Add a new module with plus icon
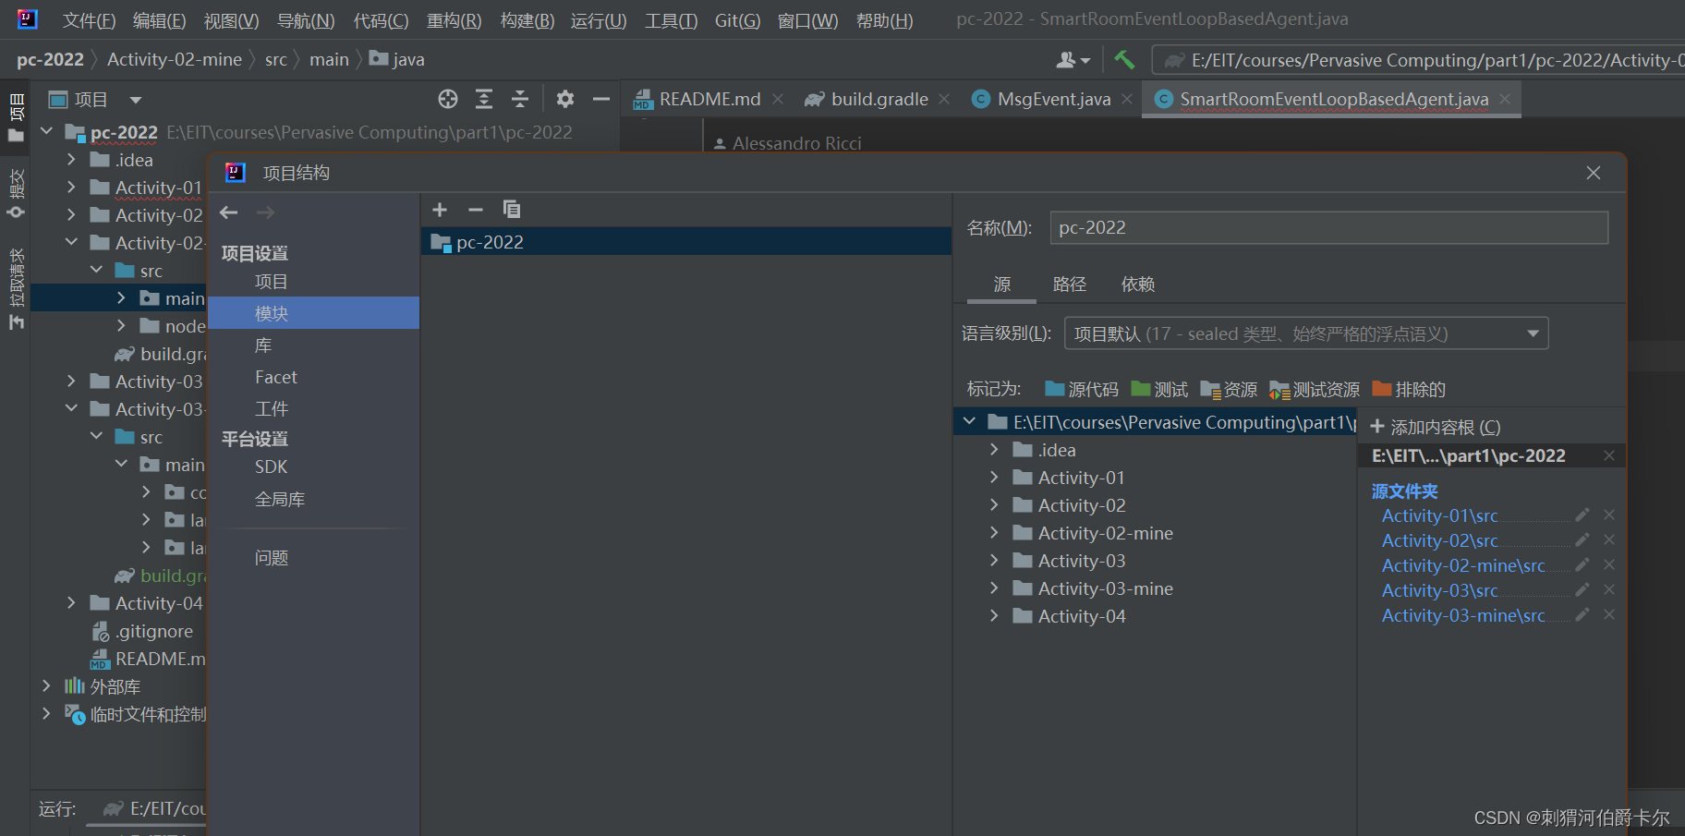The image size is (1685, 836). tap(440, 210)
